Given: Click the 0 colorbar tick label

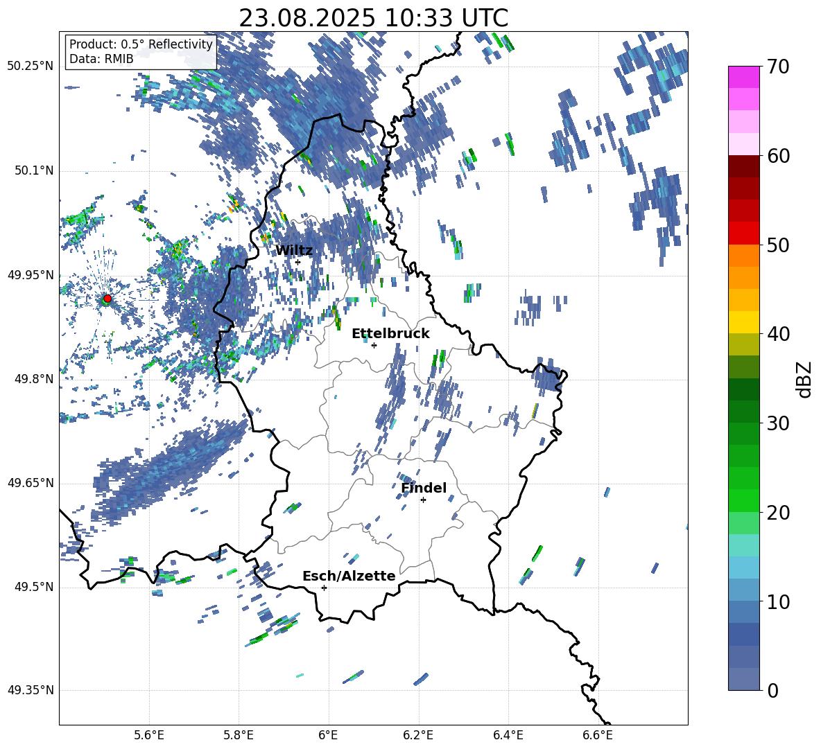Looking at the screenshot, I should [772, 691].
